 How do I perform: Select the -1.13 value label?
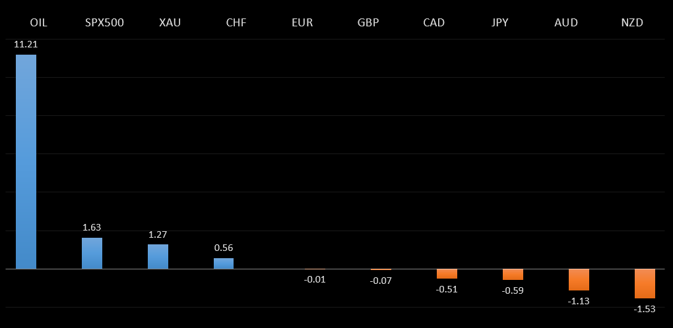coord(579,301)
